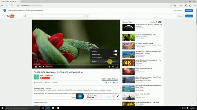
Task: Click Autoplay info icon in sidebar
Action: (157, 22)
